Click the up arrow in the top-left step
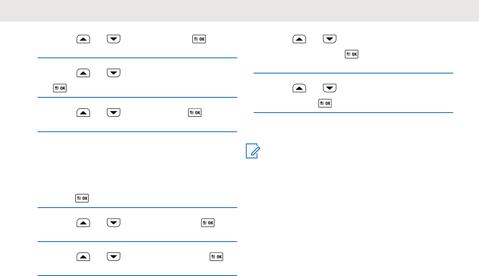479x276 pixels. click(x=83, y=39)
